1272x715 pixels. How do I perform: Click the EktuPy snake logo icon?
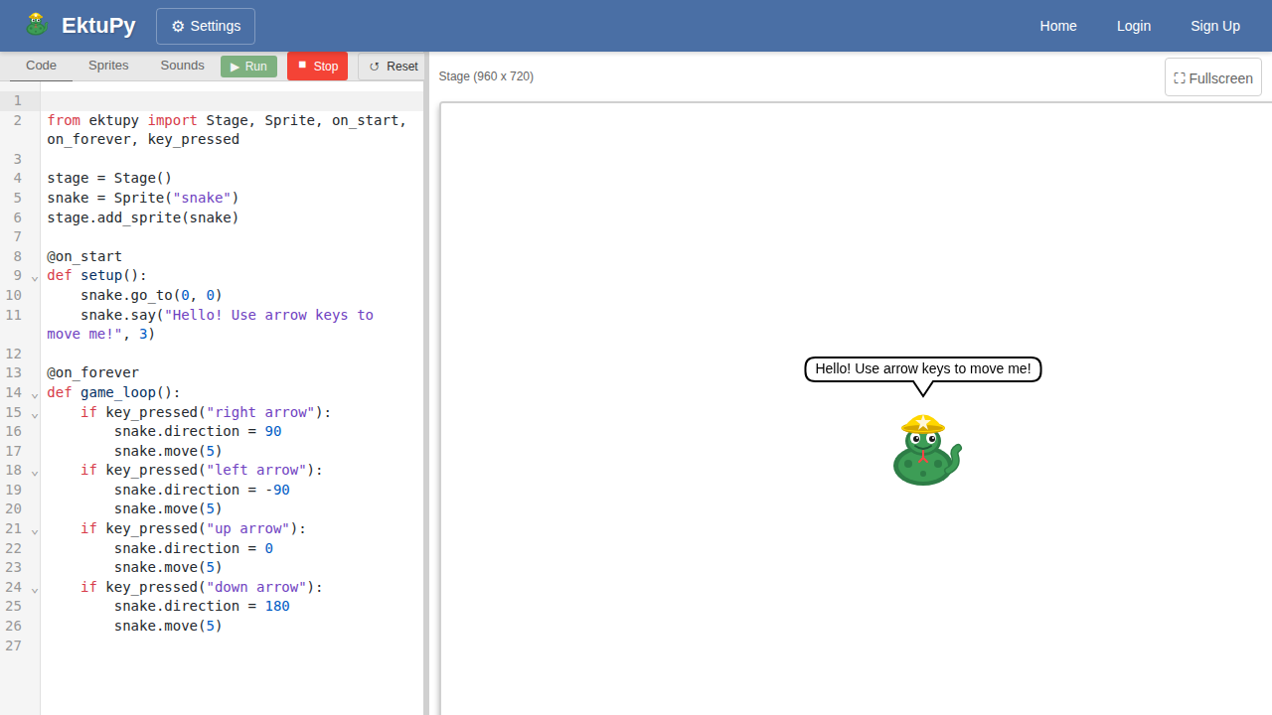(x=37, y=25)
